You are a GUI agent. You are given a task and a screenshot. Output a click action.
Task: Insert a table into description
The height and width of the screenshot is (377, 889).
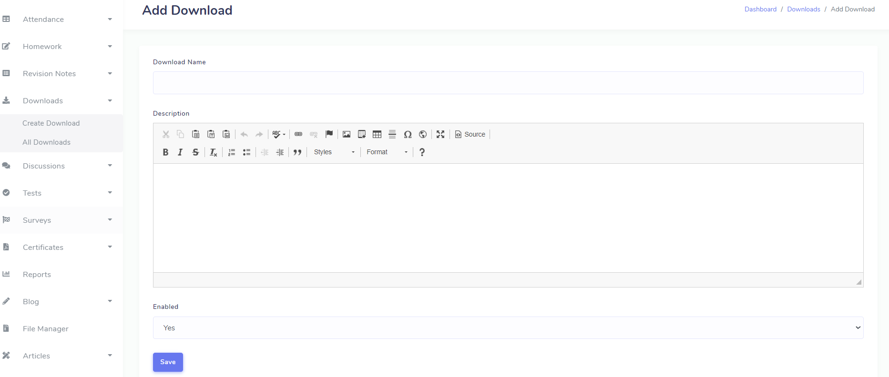click(377, 134)
